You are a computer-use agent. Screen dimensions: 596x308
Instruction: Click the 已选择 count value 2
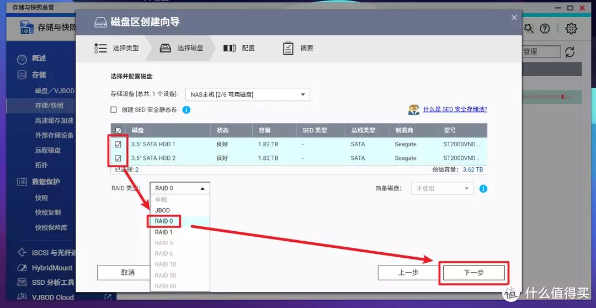(x=137, y=169)
